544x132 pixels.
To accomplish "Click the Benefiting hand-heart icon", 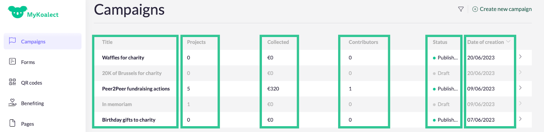I will [13, 103].
